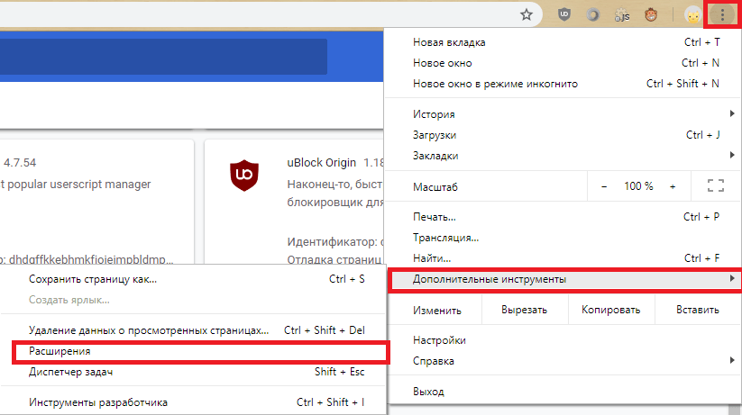Open the JS gear extension icon
The image size is (742, 415).
tap(622, 15)
